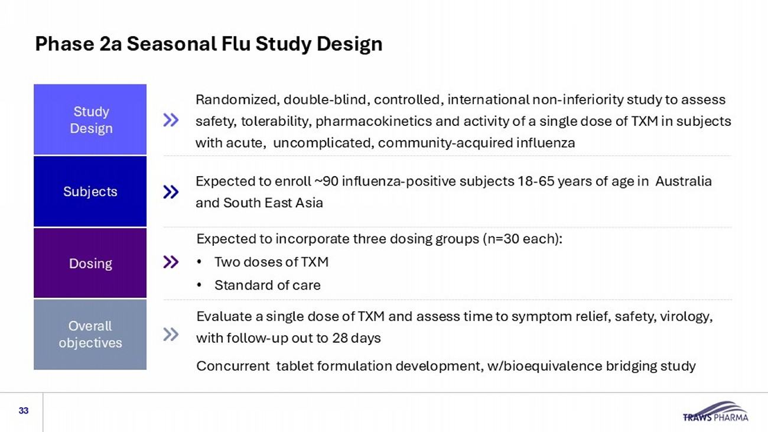Viewport: 768px width, 432px height.
Task: Click the double chevron beside Subjects
Action: (171, 191)
